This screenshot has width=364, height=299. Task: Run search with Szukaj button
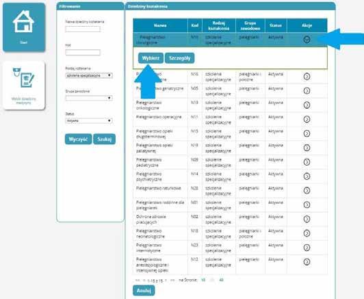pyautogui.click(x=104, y=139)
